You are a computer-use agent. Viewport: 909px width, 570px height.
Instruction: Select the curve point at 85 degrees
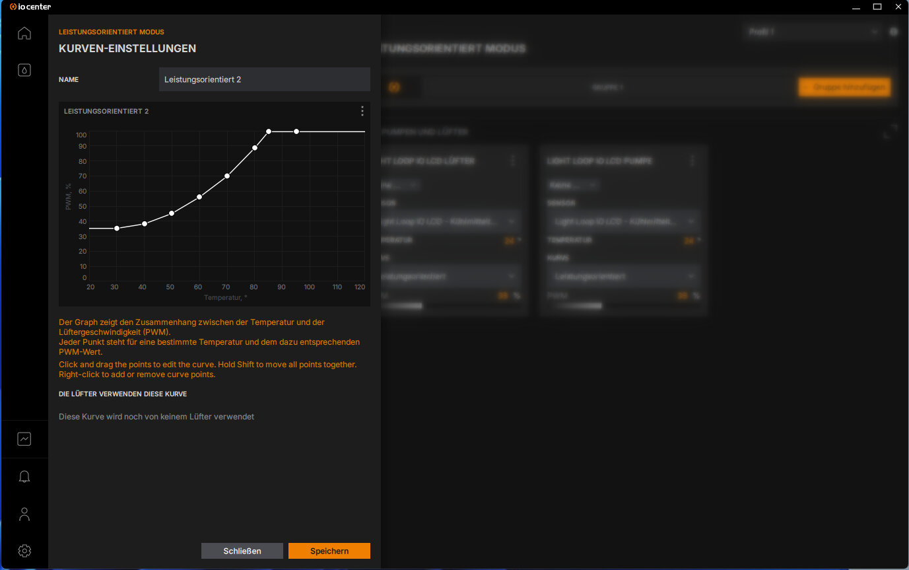269,131
